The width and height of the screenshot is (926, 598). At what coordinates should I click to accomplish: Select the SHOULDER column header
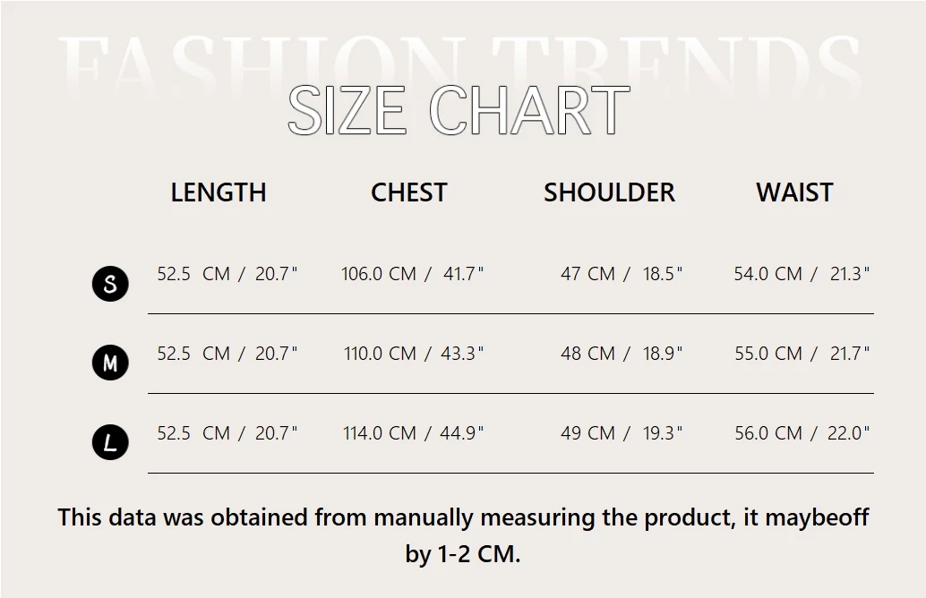tap(609, 192)
